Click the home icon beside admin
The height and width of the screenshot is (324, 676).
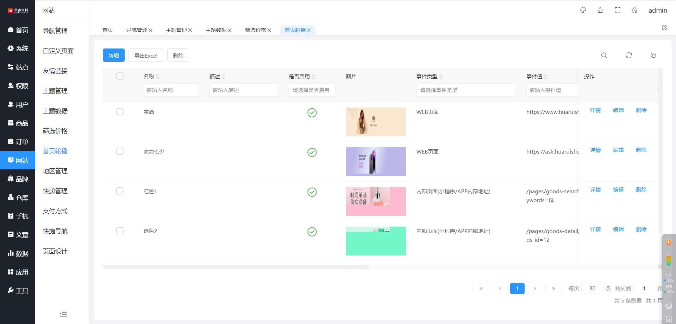click(634, 10)
